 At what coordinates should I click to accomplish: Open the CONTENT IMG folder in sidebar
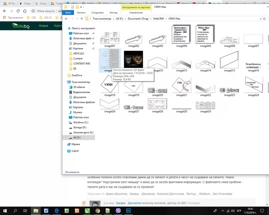coord(81,63)
